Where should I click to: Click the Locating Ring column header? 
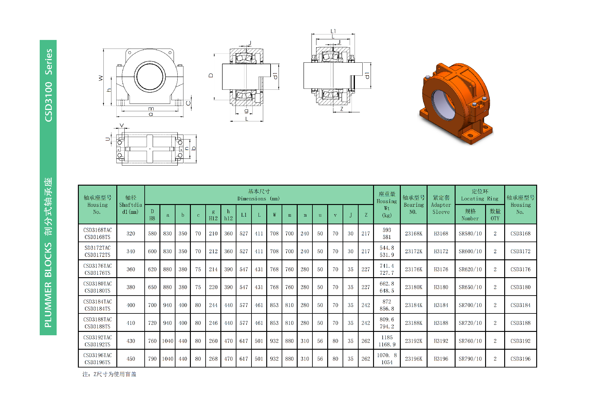[480, 195]
